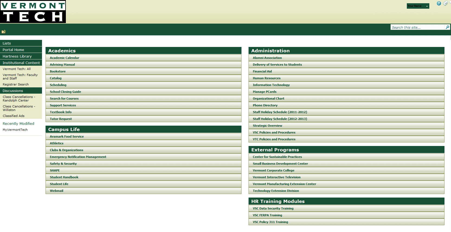
Task: Open the Your Name user dropdown
Action: click(x=418, y=6)
